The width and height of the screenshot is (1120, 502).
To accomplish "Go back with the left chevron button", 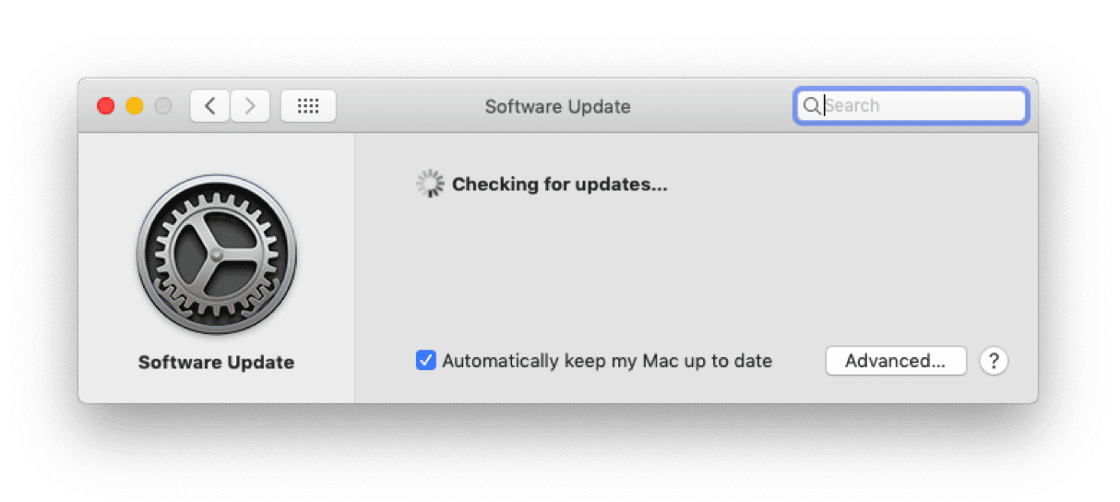I will tap(210, 106).
